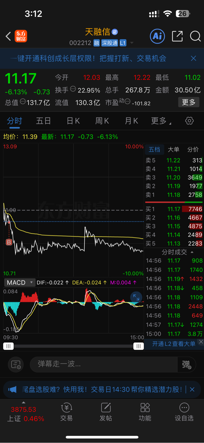This screenshot has width=204, height=443.
Task: Tap the info icon next to 换手
Action: pos(73,89)
